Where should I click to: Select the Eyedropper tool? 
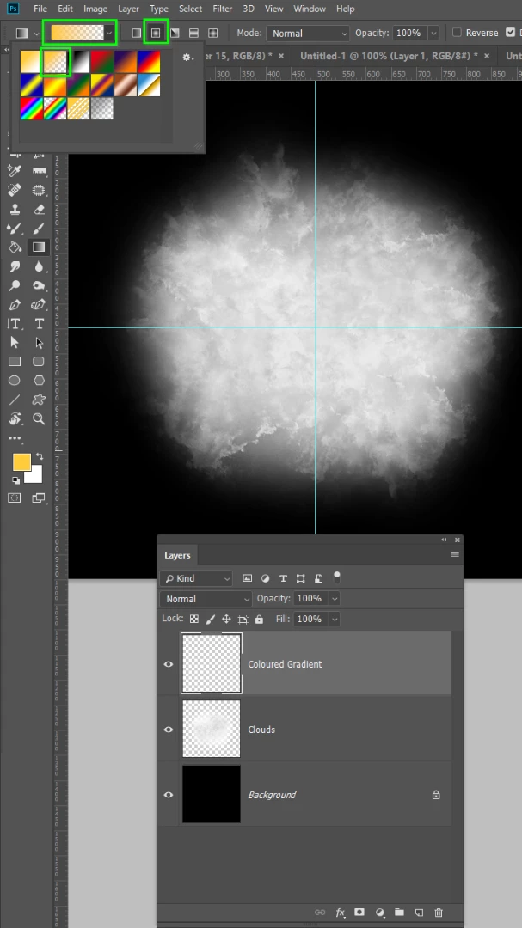tap(15, 171)
